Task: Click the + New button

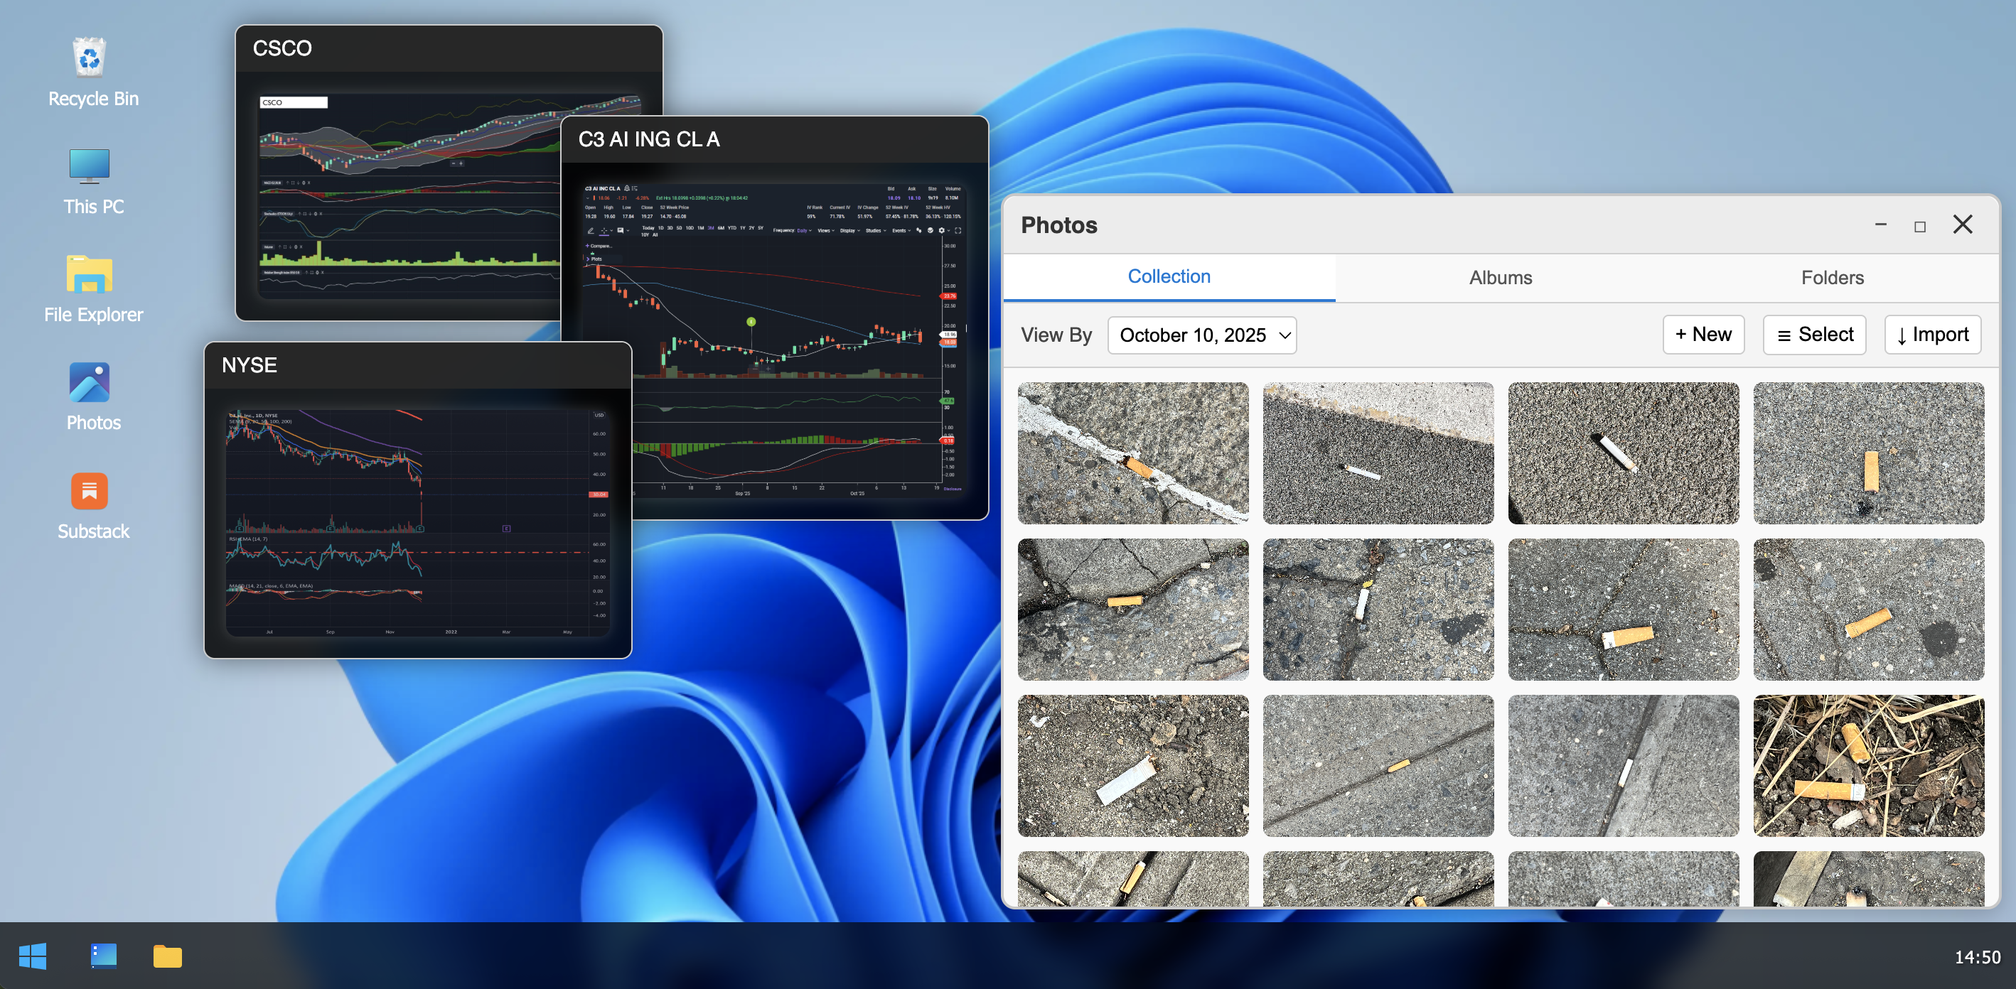Action: 1703,335
